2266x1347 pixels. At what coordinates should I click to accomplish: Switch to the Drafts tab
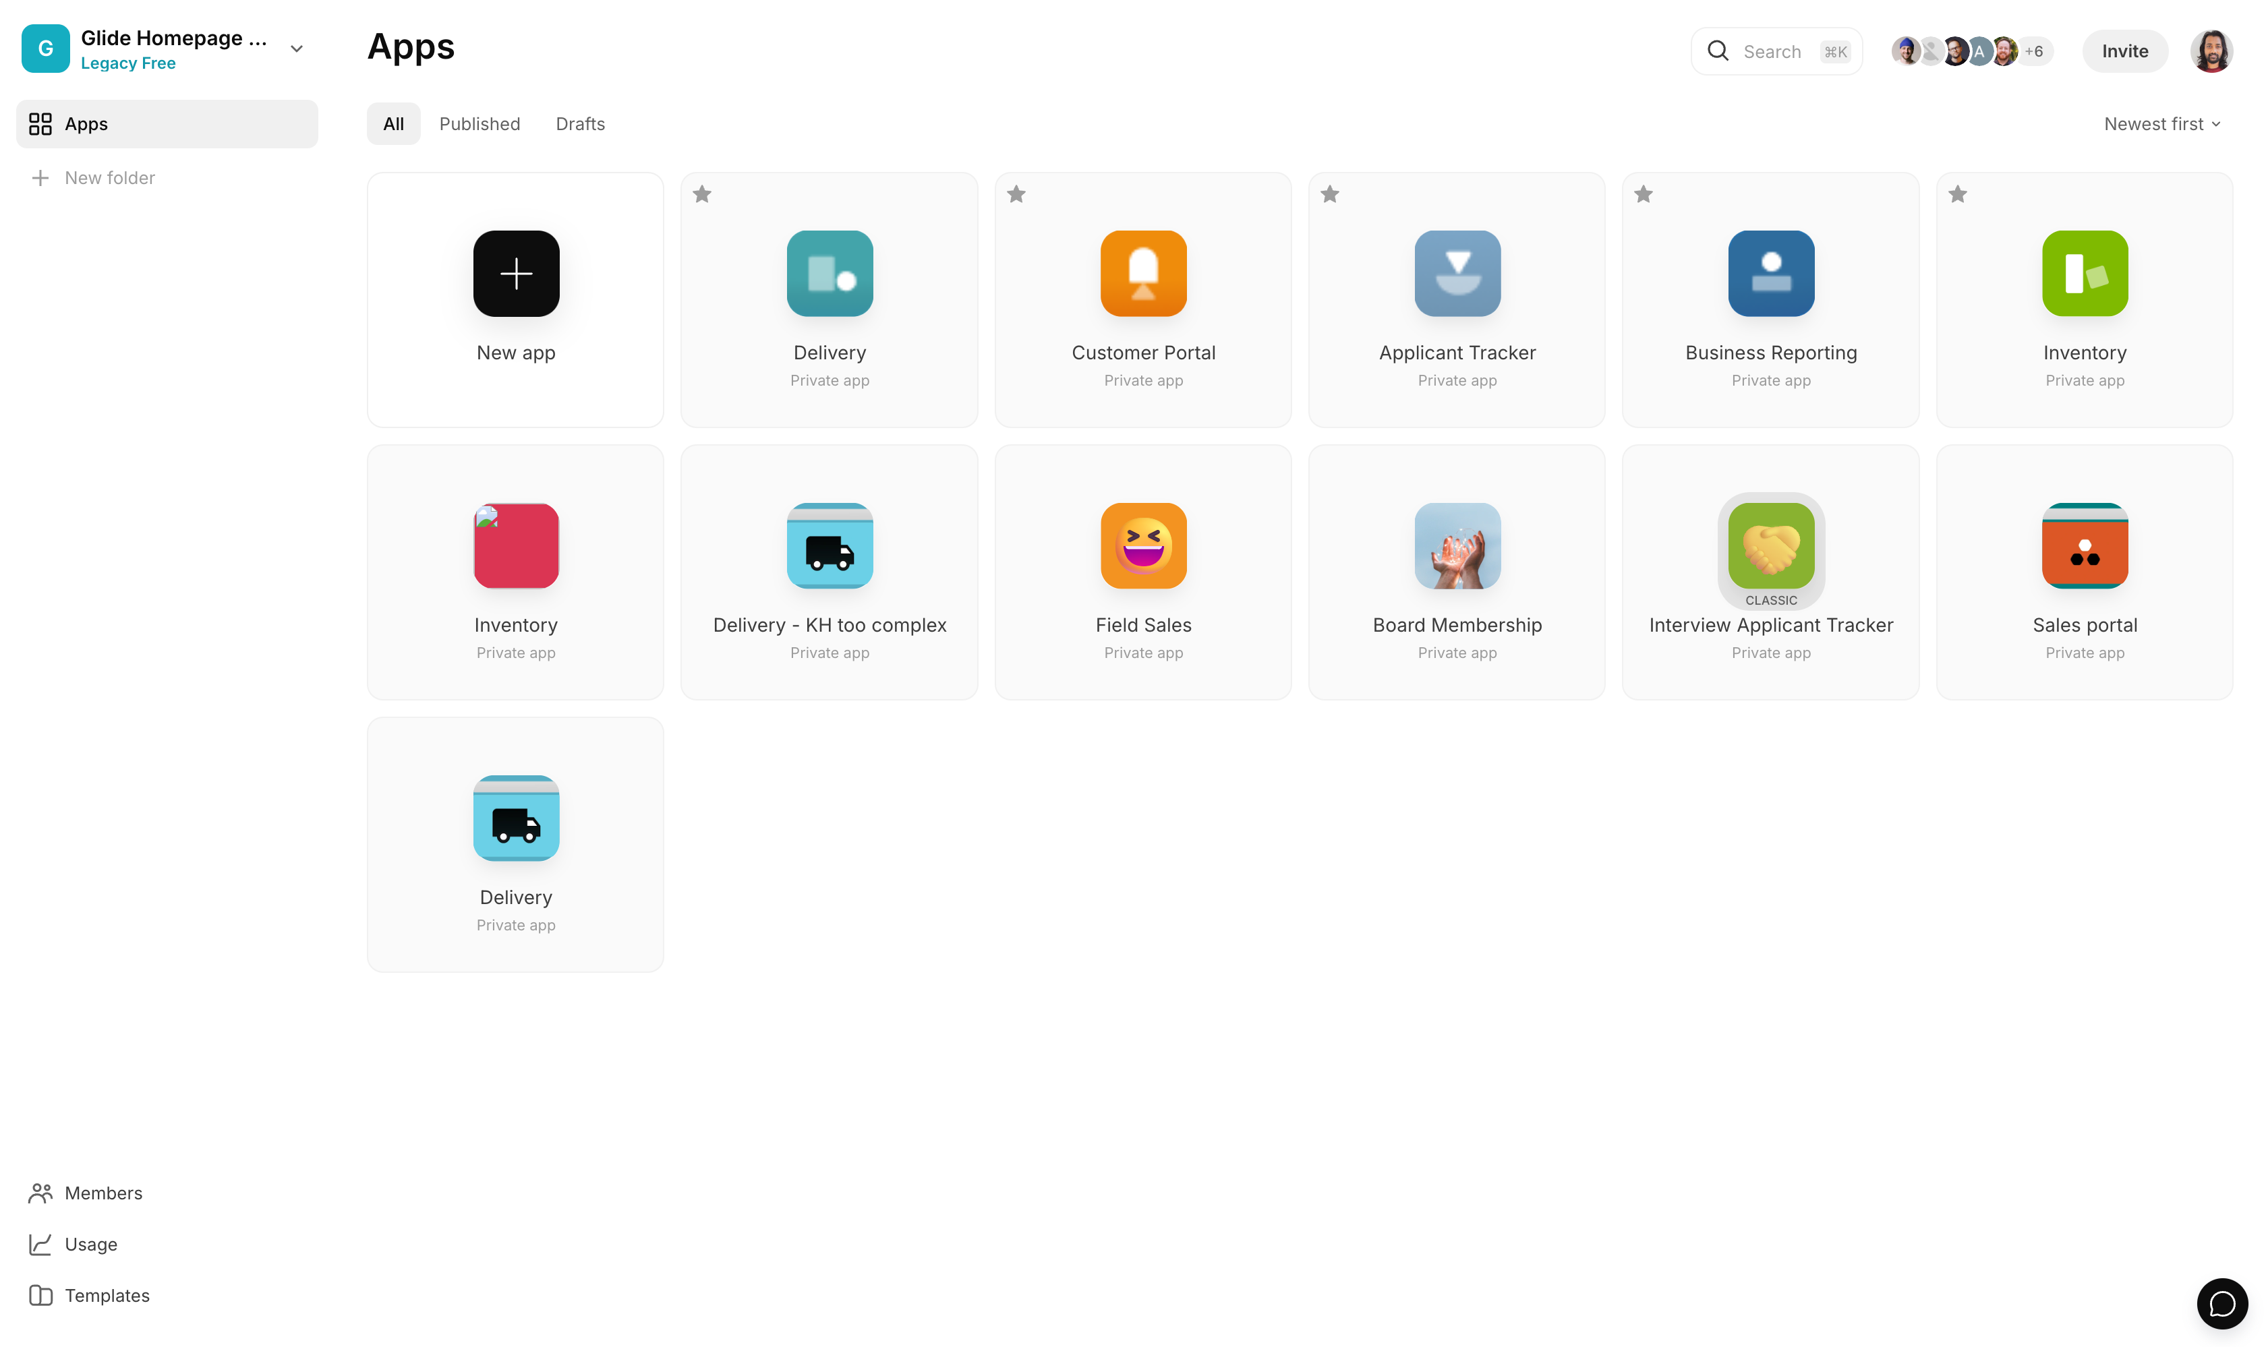point(580,123)
